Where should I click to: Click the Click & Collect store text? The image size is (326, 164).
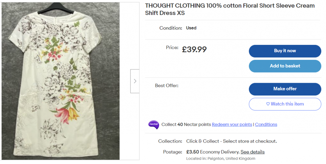[231, 141]
